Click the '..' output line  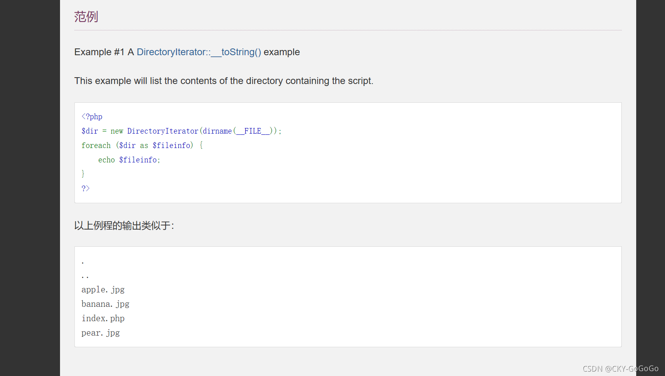click(x=85, y=276)
